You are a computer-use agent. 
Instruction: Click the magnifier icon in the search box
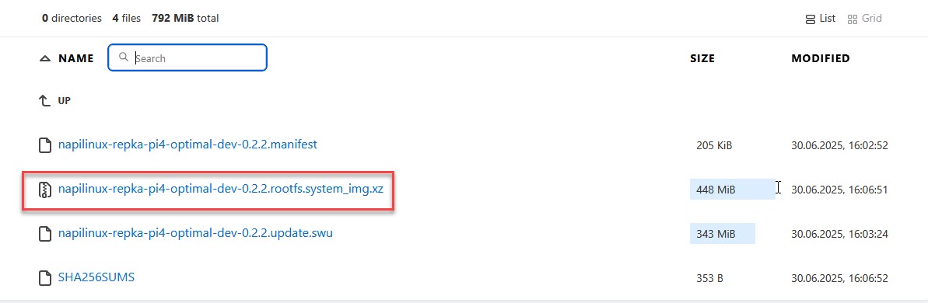point(124,57)
